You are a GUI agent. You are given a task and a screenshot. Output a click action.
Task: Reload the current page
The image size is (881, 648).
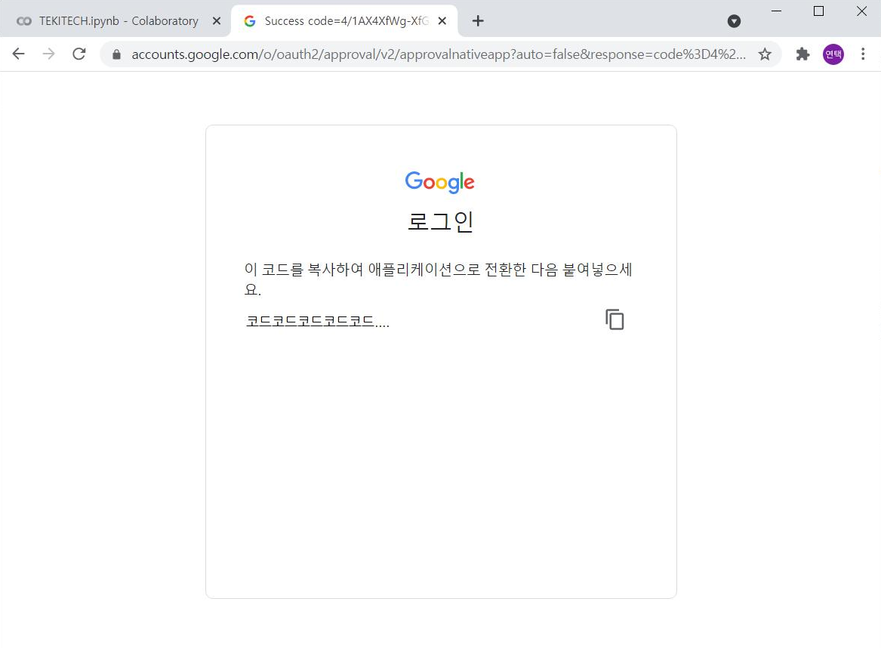tap(79, 54)
